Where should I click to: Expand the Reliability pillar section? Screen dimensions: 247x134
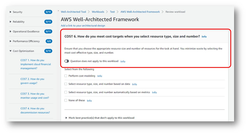[x=10, y=22]
